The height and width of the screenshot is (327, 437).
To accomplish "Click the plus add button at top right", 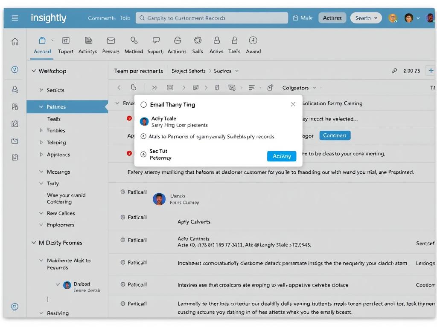I will 431,71.
